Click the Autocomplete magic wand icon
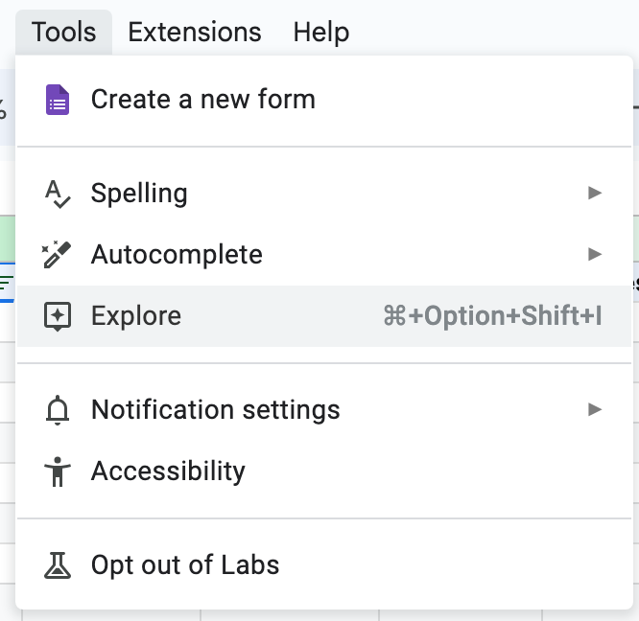Image resolution: width=639 pixels, height=621 pixels. pos(58,255)
